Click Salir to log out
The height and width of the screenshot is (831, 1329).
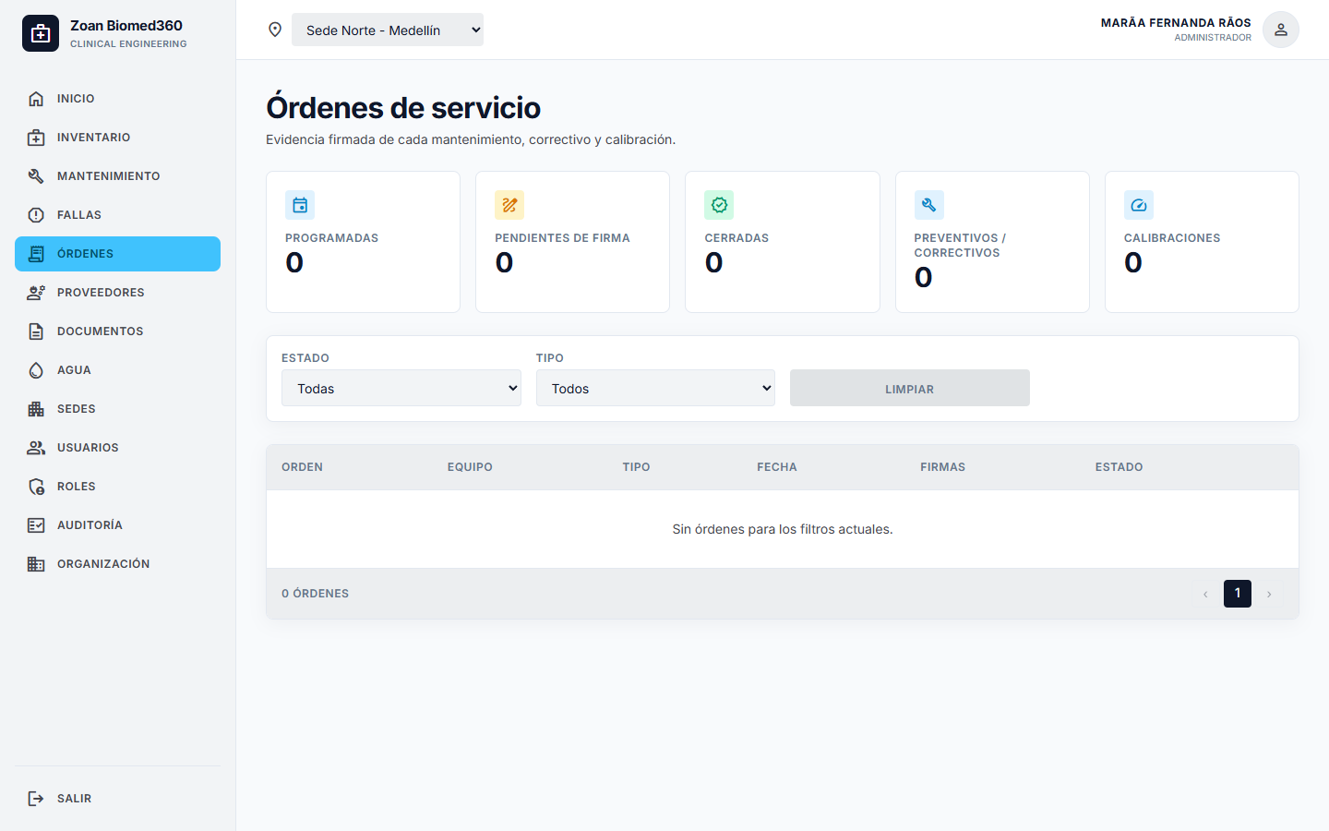tap(117, 799)
